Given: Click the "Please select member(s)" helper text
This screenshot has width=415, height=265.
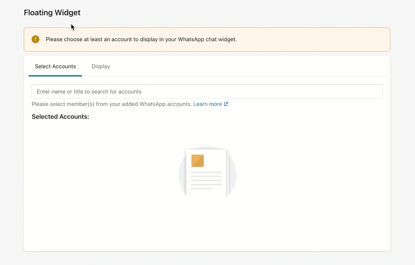Looking at the screenshot, I should pos(112,104).
